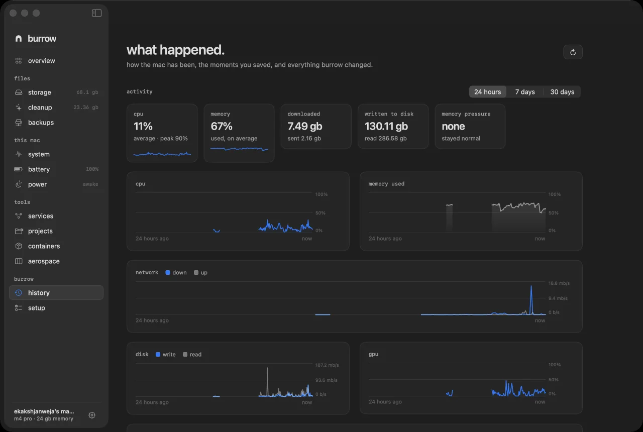Click the cpu sparkline in the activity card

[162, 154]
